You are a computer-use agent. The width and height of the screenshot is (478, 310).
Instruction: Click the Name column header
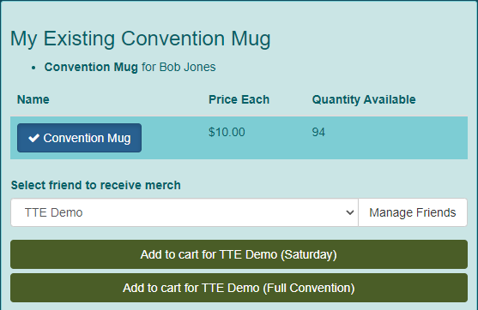(x=33, y=99)
